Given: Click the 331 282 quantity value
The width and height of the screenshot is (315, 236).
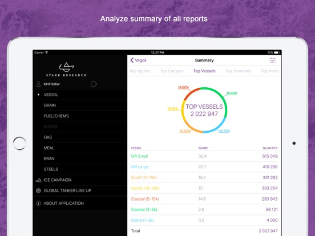Looking at the screenshot, I should point(270,177).
